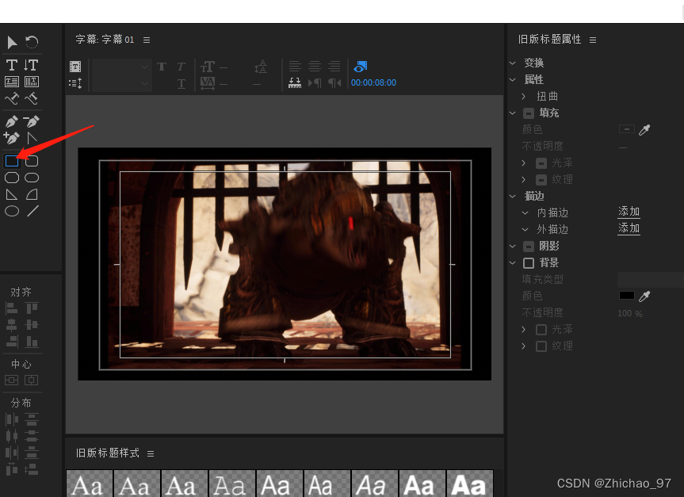Viewport: 684px width, 497px height.
Task: Select the Rotation tool
Action: point(32,42)
